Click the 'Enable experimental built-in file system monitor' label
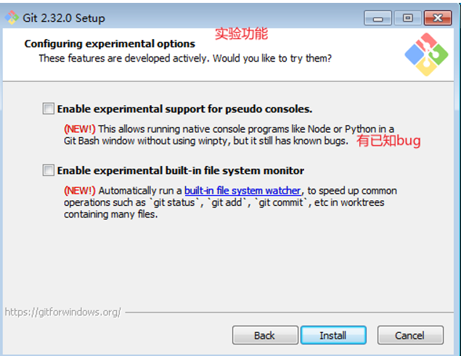The height and width of the screenshot is (356, 461). point(181,170)
